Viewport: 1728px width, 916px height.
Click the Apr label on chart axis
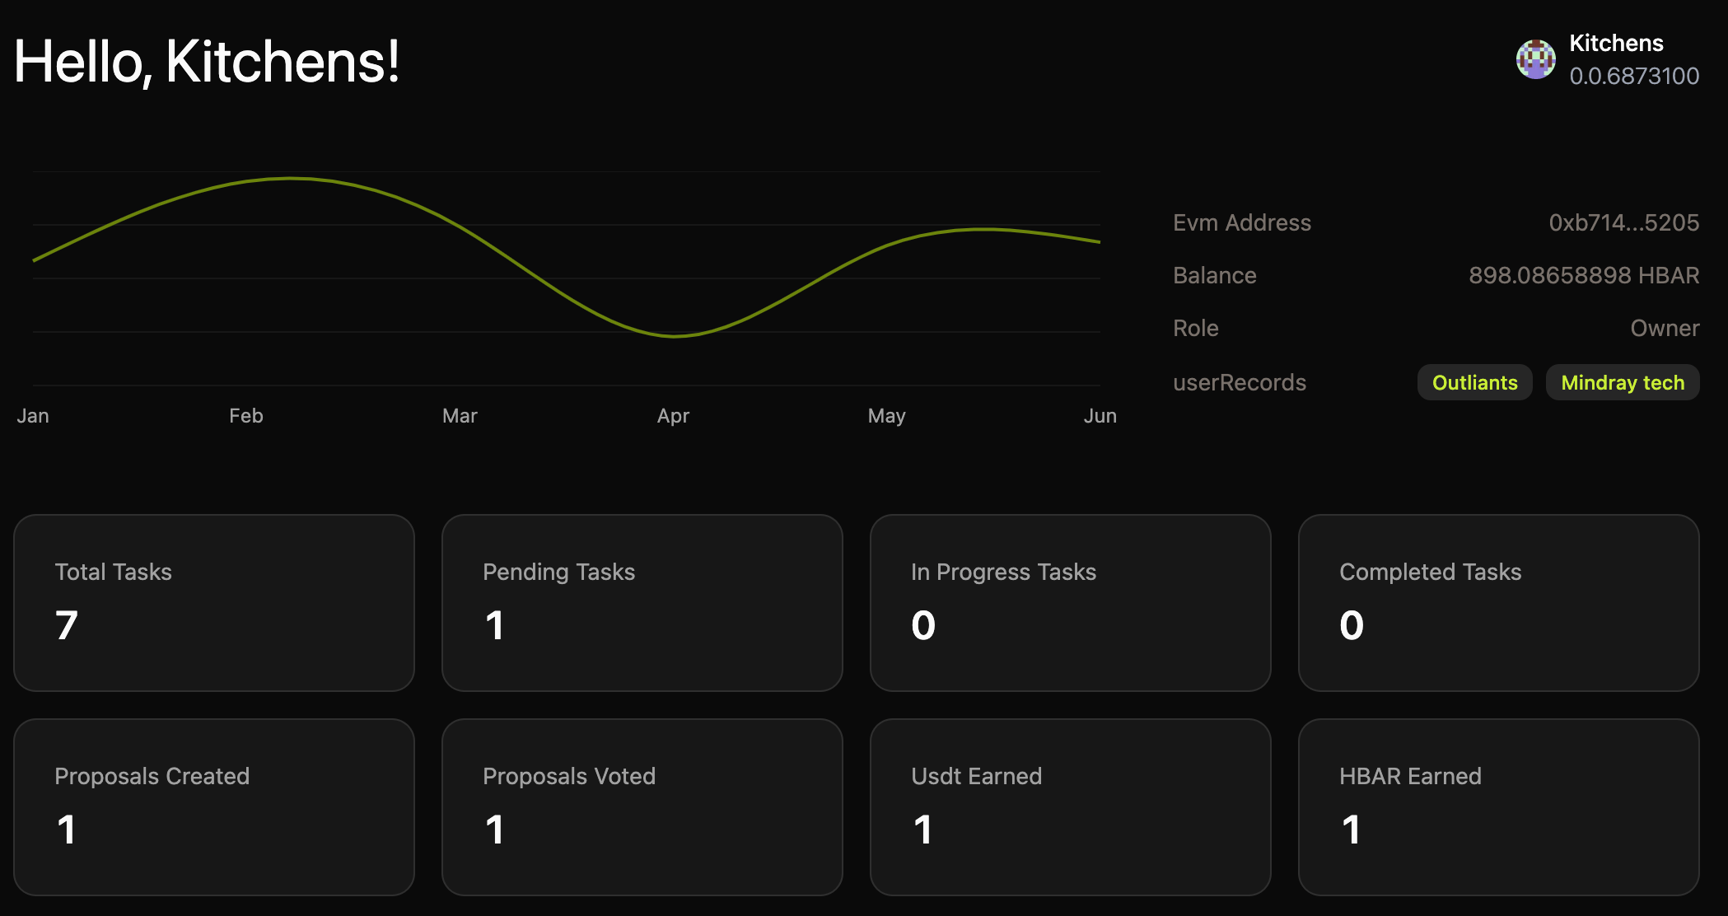673,416
